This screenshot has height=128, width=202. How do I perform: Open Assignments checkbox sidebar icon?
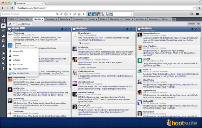(3, 41)
